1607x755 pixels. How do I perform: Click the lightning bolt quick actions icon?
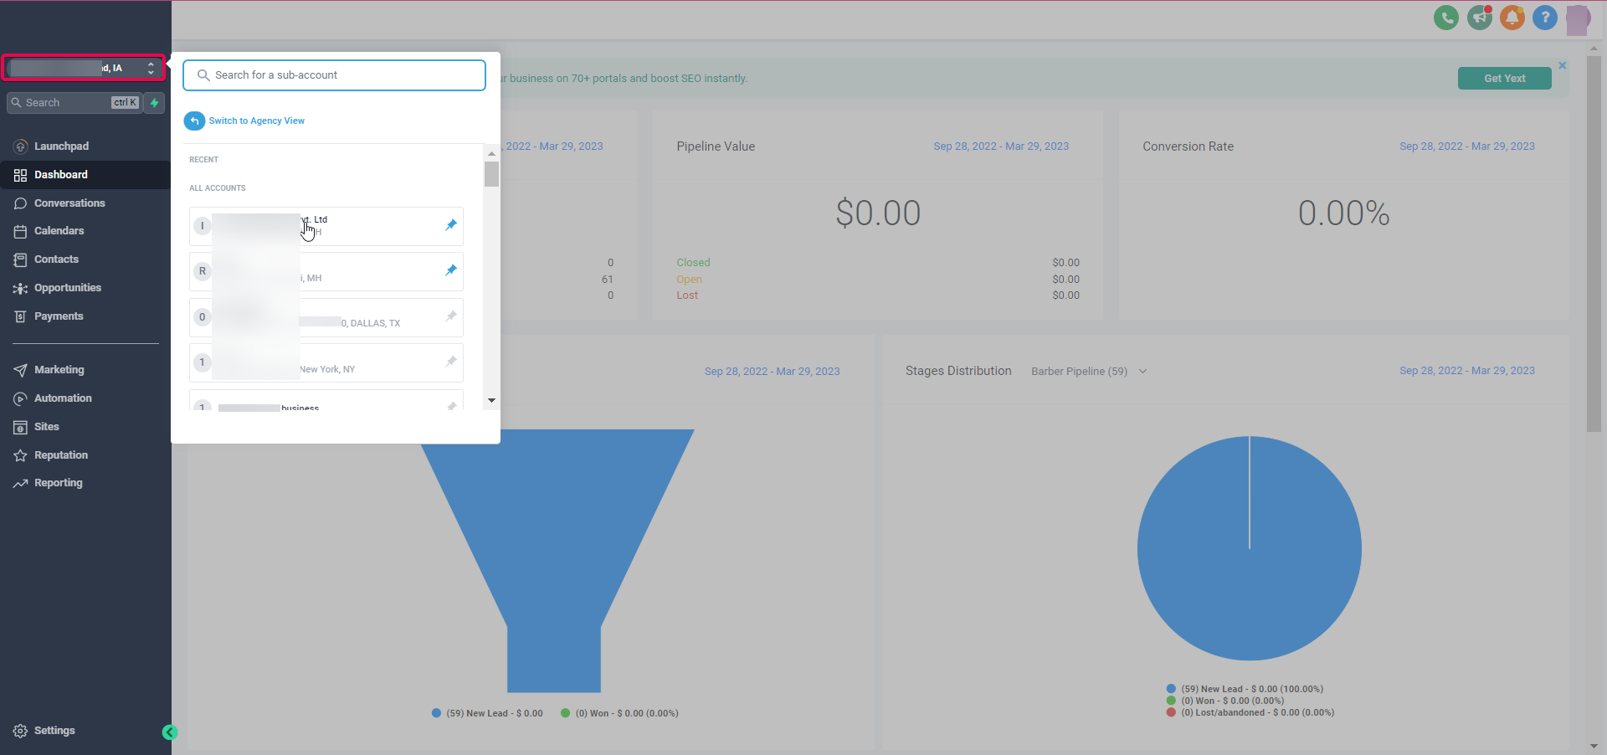[x=154, y=103]
